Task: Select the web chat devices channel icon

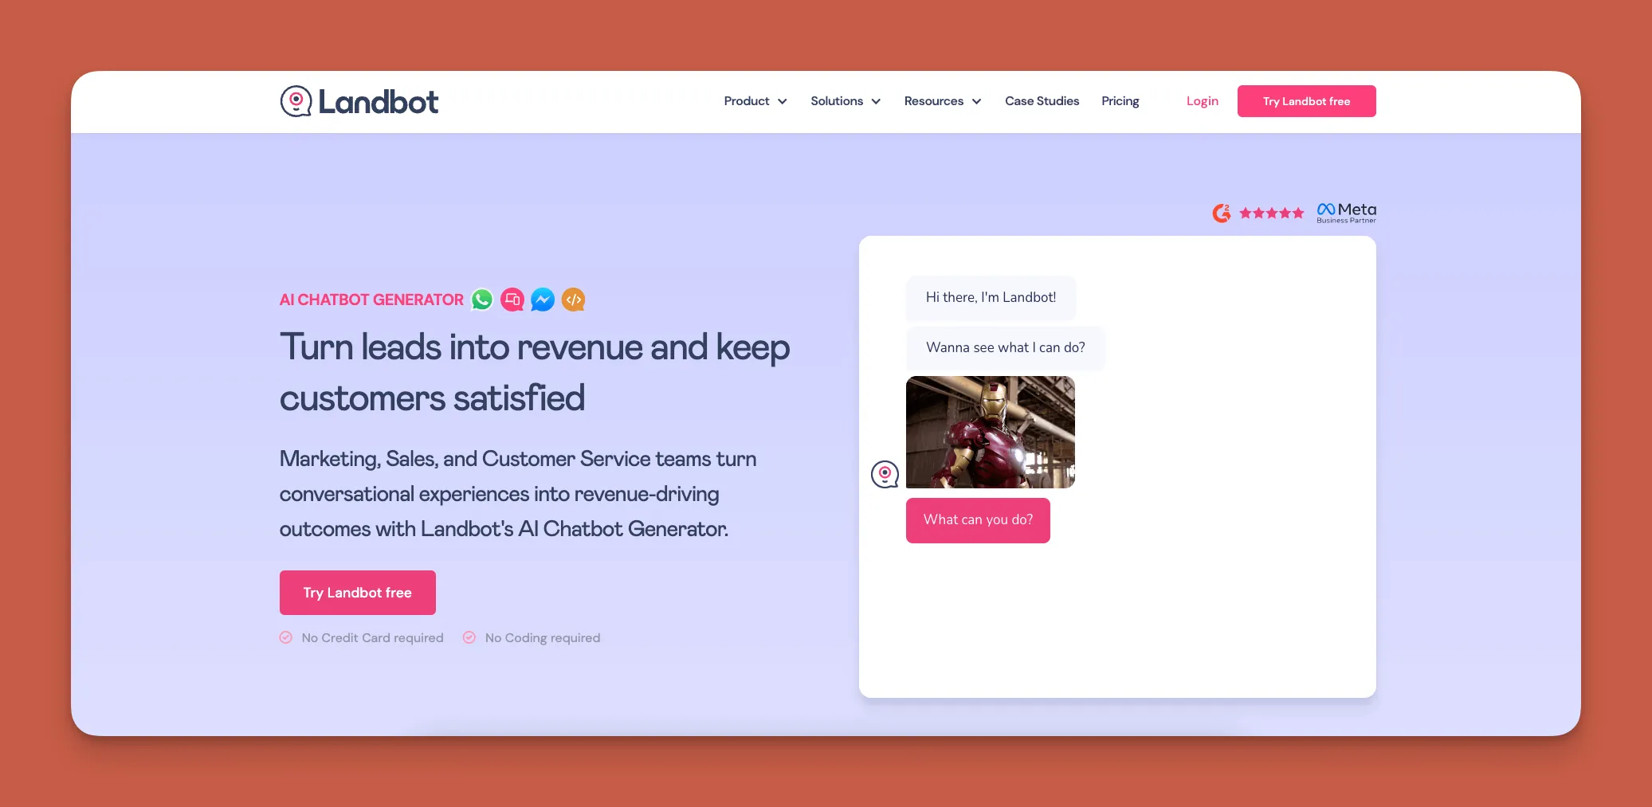Action: click(512, 300)
